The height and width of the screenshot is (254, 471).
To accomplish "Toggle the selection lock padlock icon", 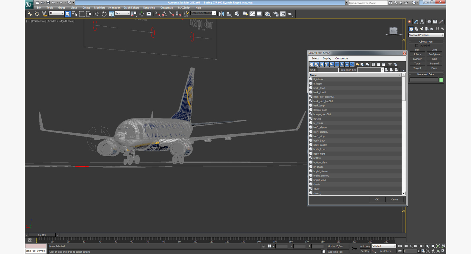I will [264, 246].
